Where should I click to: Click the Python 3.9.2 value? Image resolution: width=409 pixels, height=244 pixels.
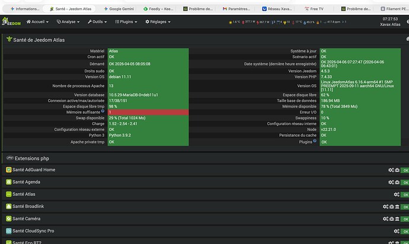pyautogui.click(x=120, y=135)
